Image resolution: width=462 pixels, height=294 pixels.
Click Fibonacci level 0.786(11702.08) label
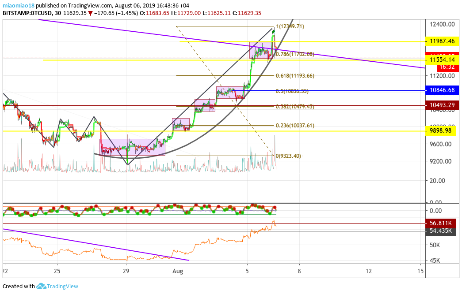click(294, 54)
